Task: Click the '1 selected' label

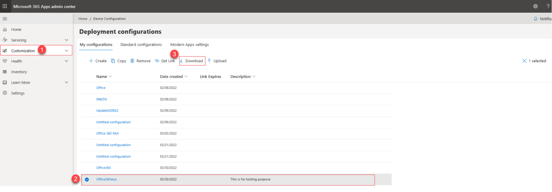Action: [537, 61]
